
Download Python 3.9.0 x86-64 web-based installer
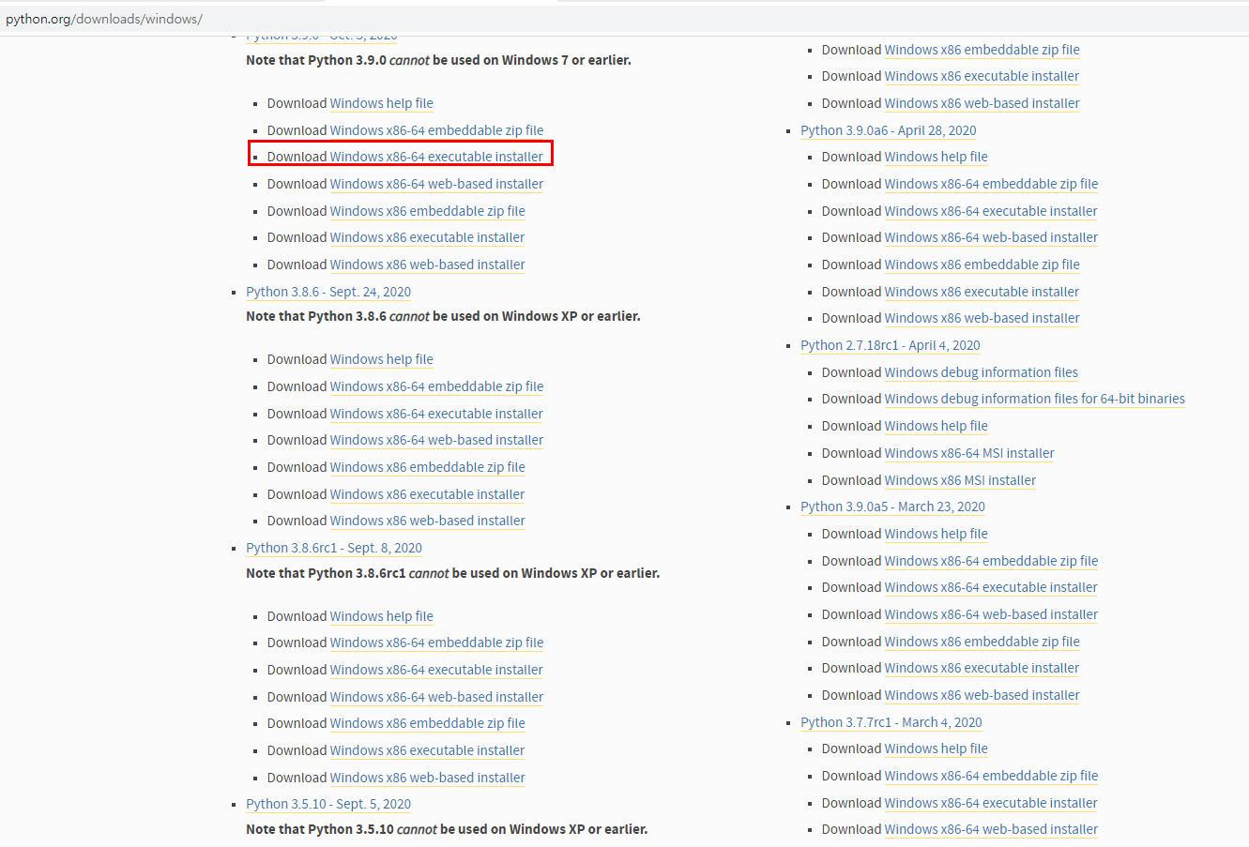(x=436, y=184)
